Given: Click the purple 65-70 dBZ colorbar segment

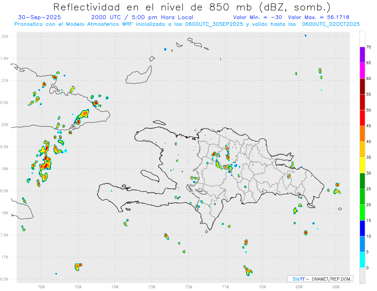Looking at the screenshot, I should [x=362, y=55].
